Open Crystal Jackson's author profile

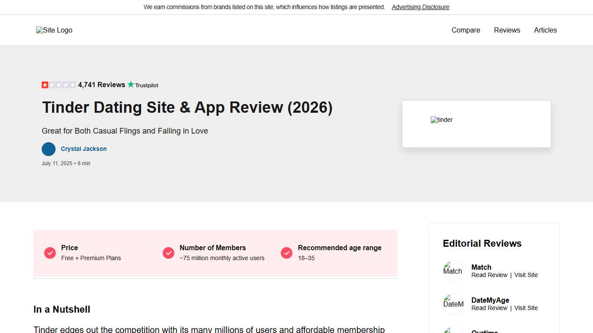83,149
